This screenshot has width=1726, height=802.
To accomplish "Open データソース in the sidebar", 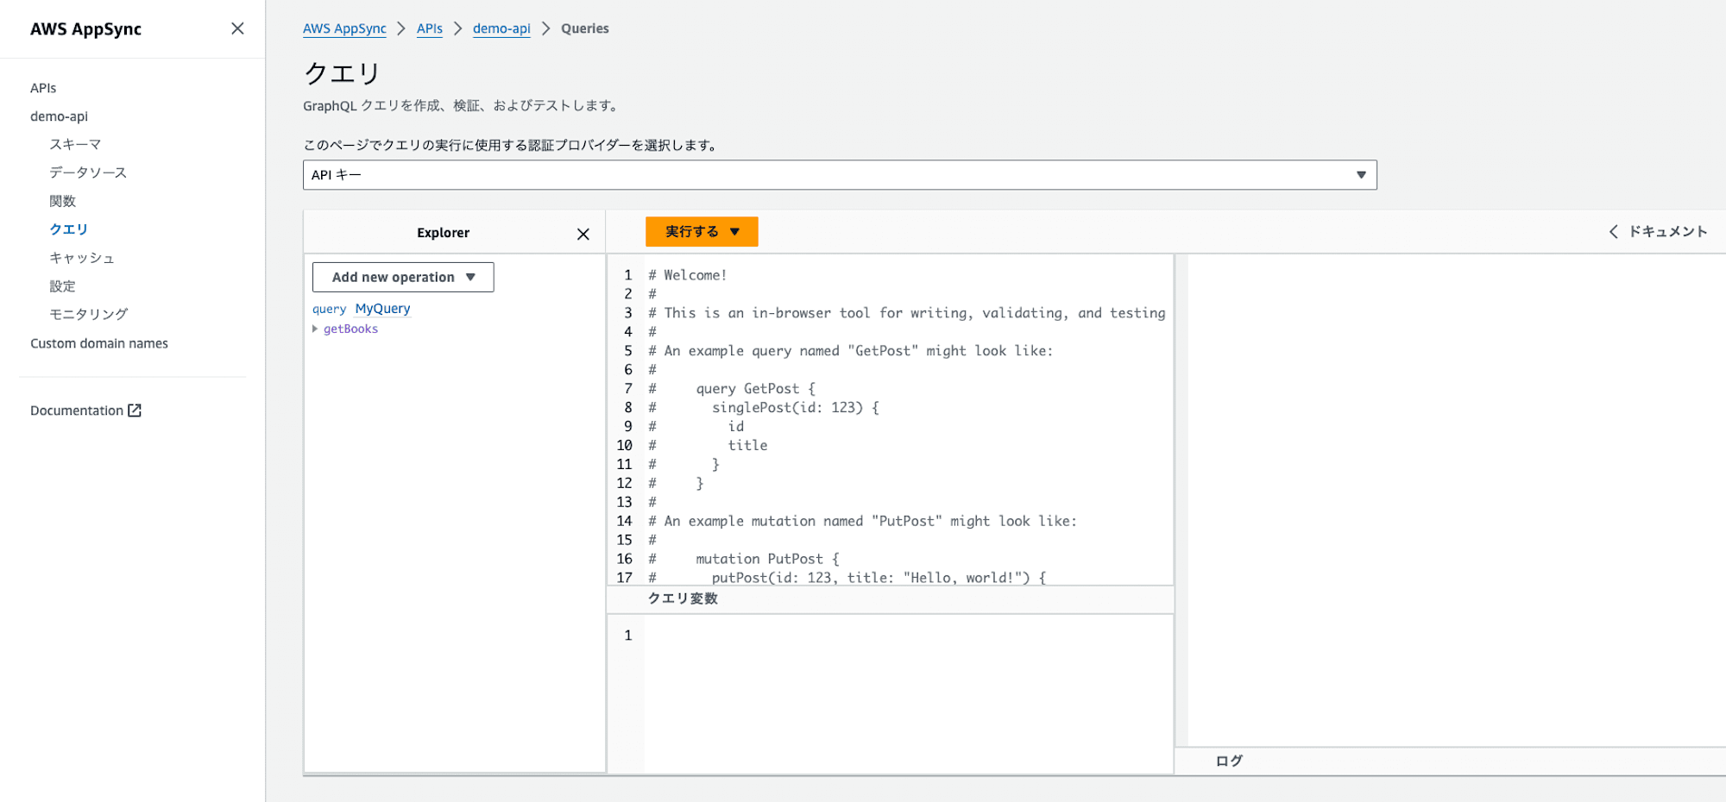I will pyautogui.click(x=88, y=172).
